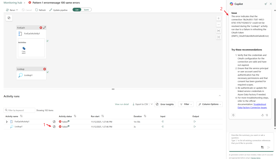View Output of Lookup1 run
276x159 pixels.
195,127
